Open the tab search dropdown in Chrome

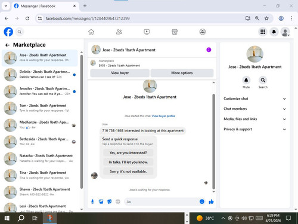tap(6, 6)
